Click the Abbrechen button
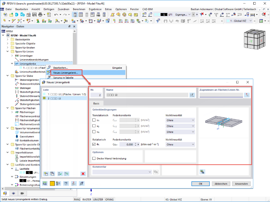 [221, 184]
